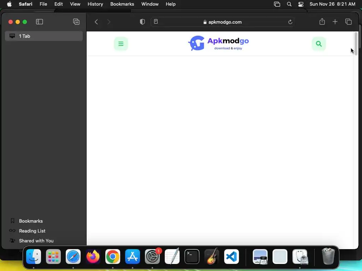362x271 pixels.
Task: Launch Firefox from the Dock
Action: point(93,257)
